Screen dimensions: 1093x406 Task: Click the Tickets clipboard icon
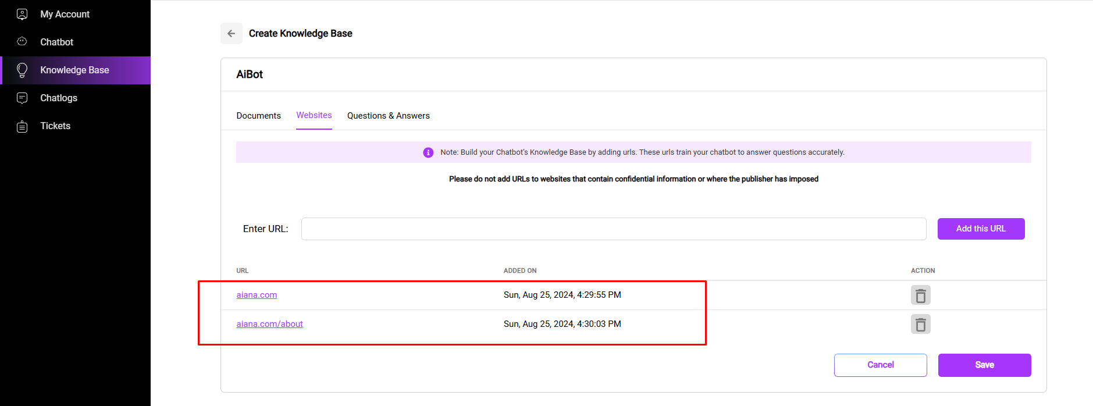pyautogui.click(x=22, y=126)
